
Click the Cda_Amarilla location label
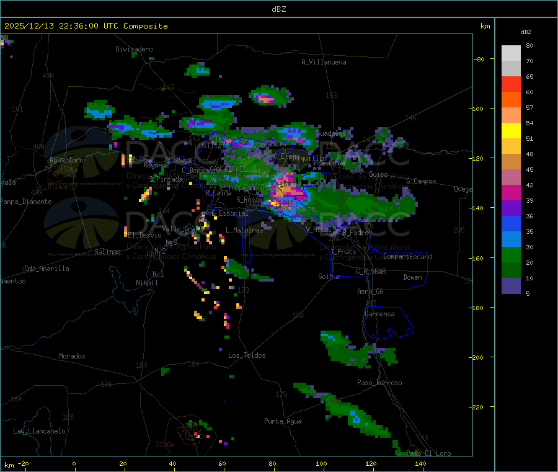pyautogui.click(x=46, y=269)
